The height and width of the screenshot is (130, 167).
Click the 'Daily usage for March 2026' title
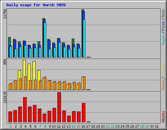click(36, 5)
